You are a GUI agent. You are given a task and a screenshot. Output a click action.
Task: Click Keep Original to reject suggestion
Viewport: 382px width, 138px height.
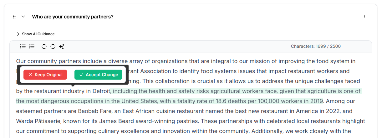(x=45, y=75)
